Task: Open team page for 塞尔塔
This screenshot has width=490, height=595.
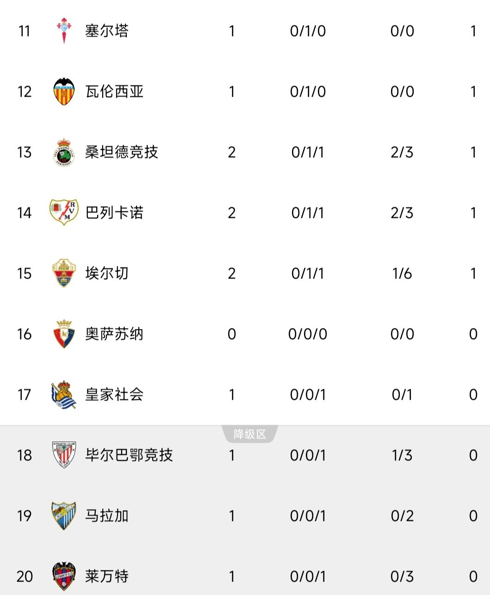Action: (106, 31)
